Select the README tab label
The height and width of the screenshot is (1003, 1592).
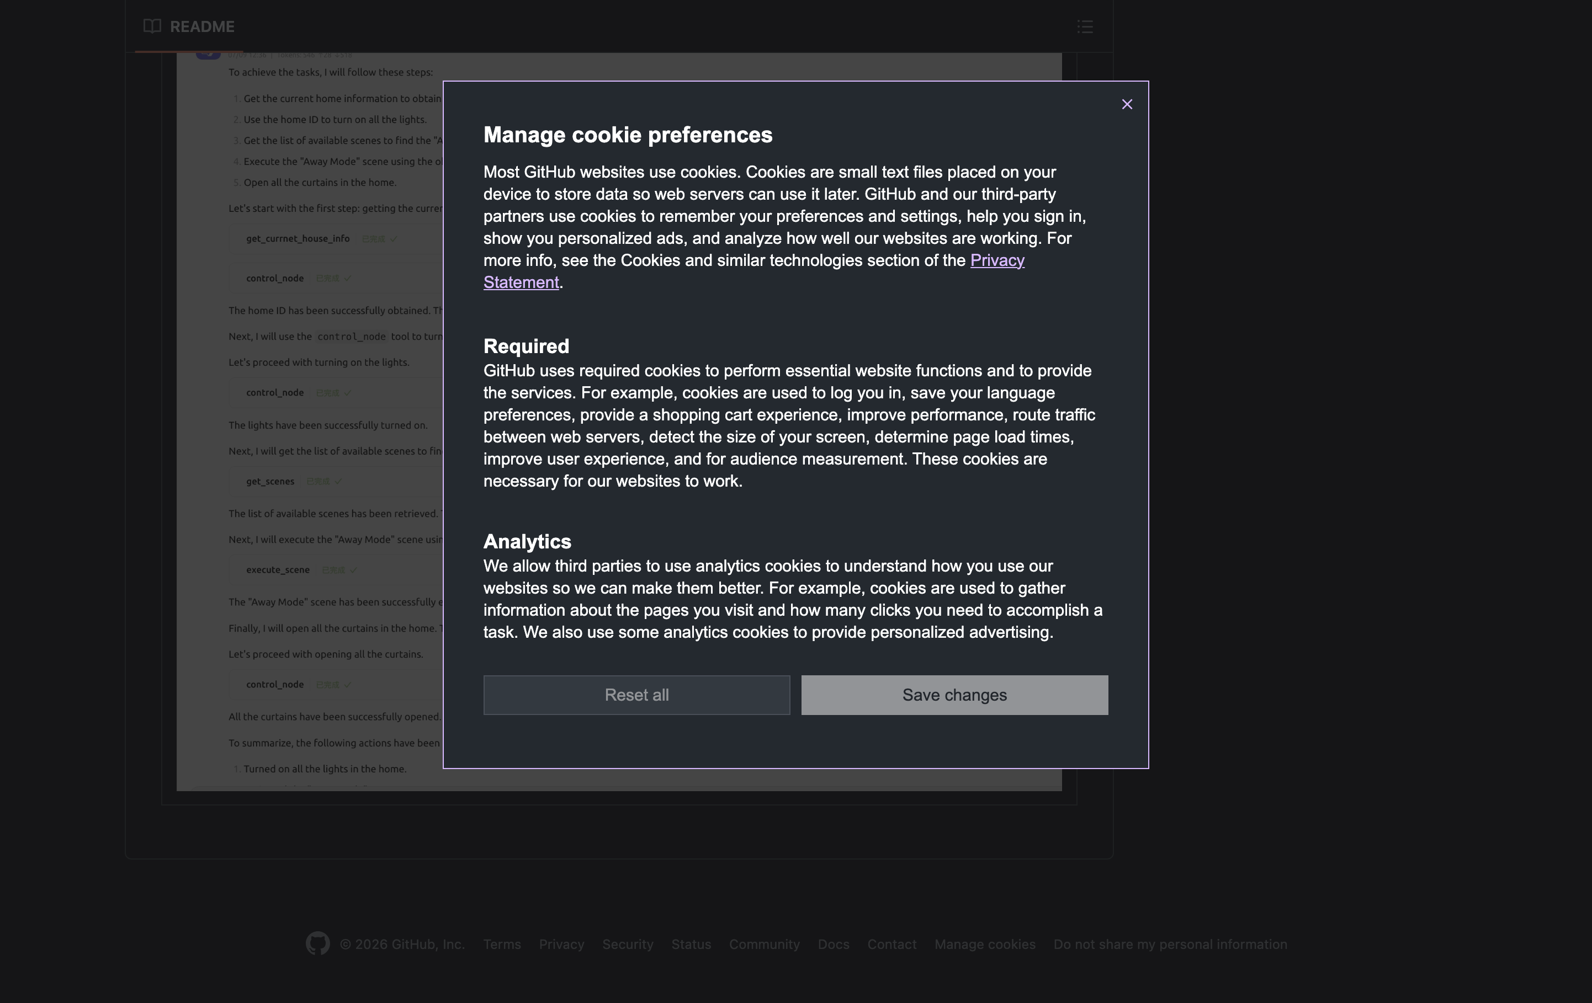point(201,26)
